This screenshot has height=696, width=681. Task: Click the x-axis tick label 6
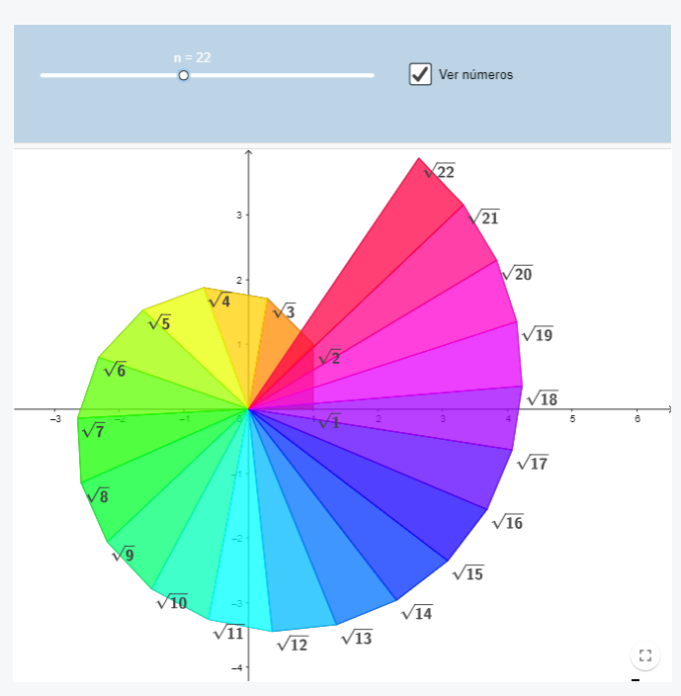click(638, 419)
